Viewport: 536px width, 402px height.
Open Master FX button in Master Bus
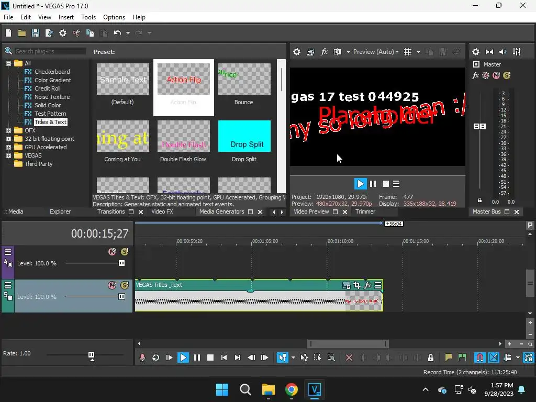[x=475, y=75]
